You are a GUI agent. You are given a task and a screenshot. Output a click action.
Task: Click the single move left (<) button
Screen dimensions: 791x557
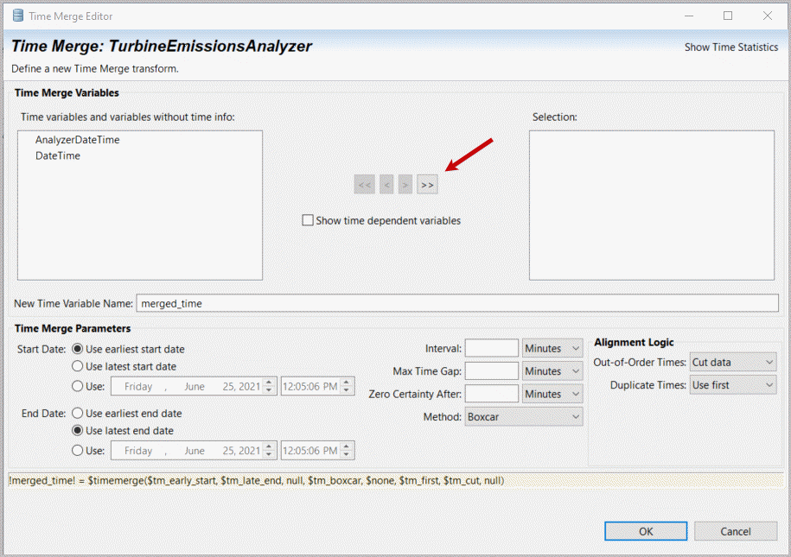386,184
